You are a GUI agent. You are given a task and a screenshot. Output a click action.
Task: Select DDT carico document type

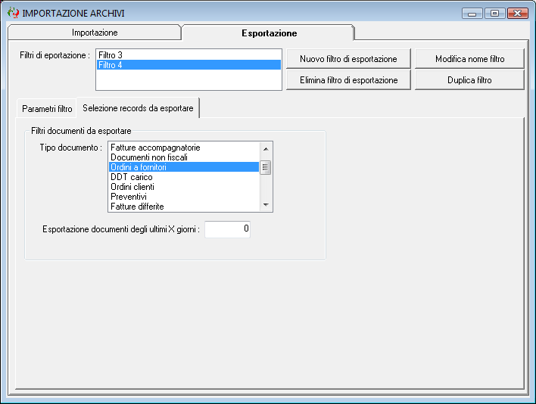point(184,177)
